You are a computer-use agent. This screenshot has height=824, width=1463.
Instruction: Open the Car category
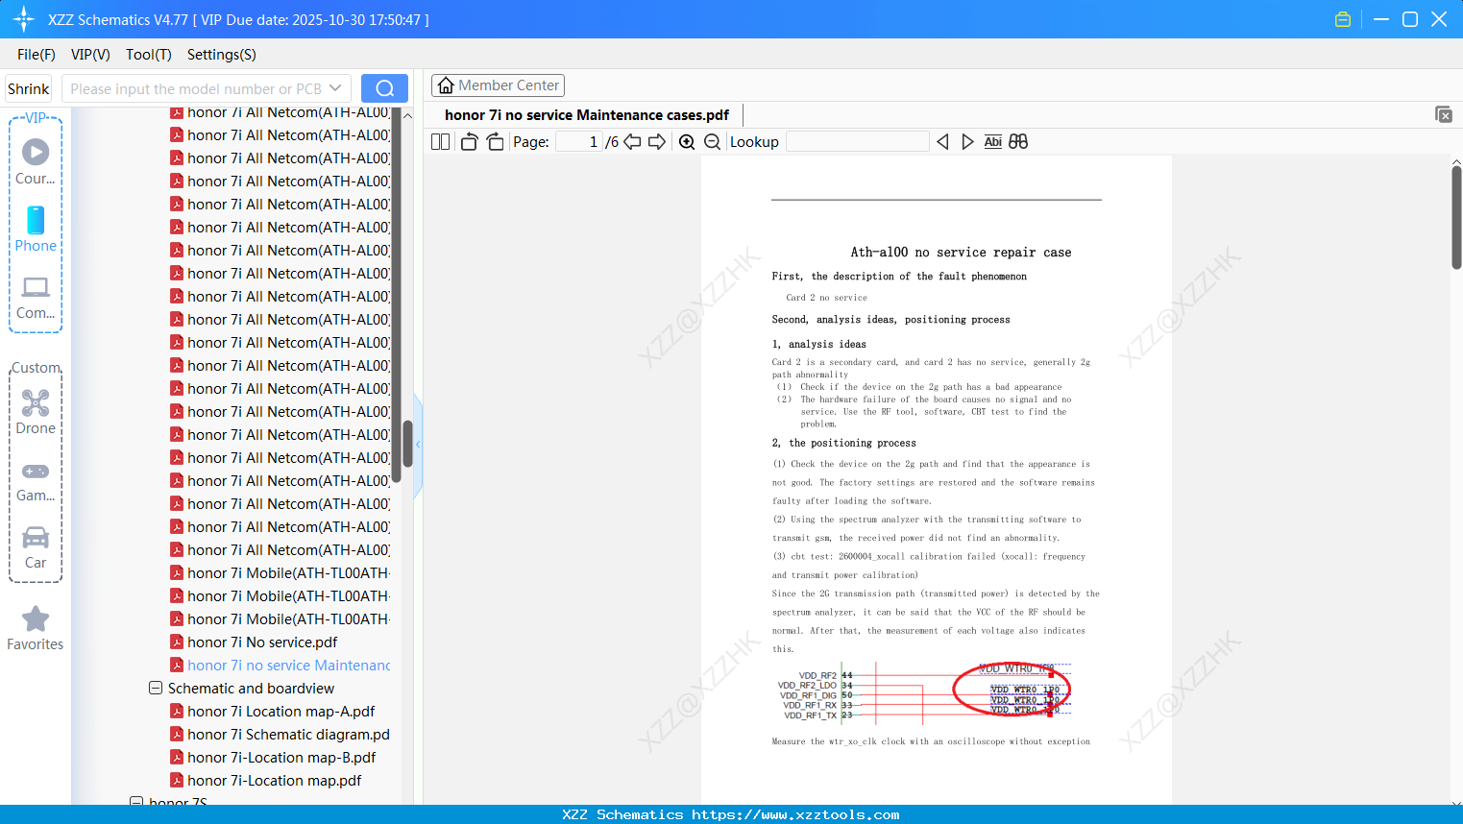click(36, 546)
